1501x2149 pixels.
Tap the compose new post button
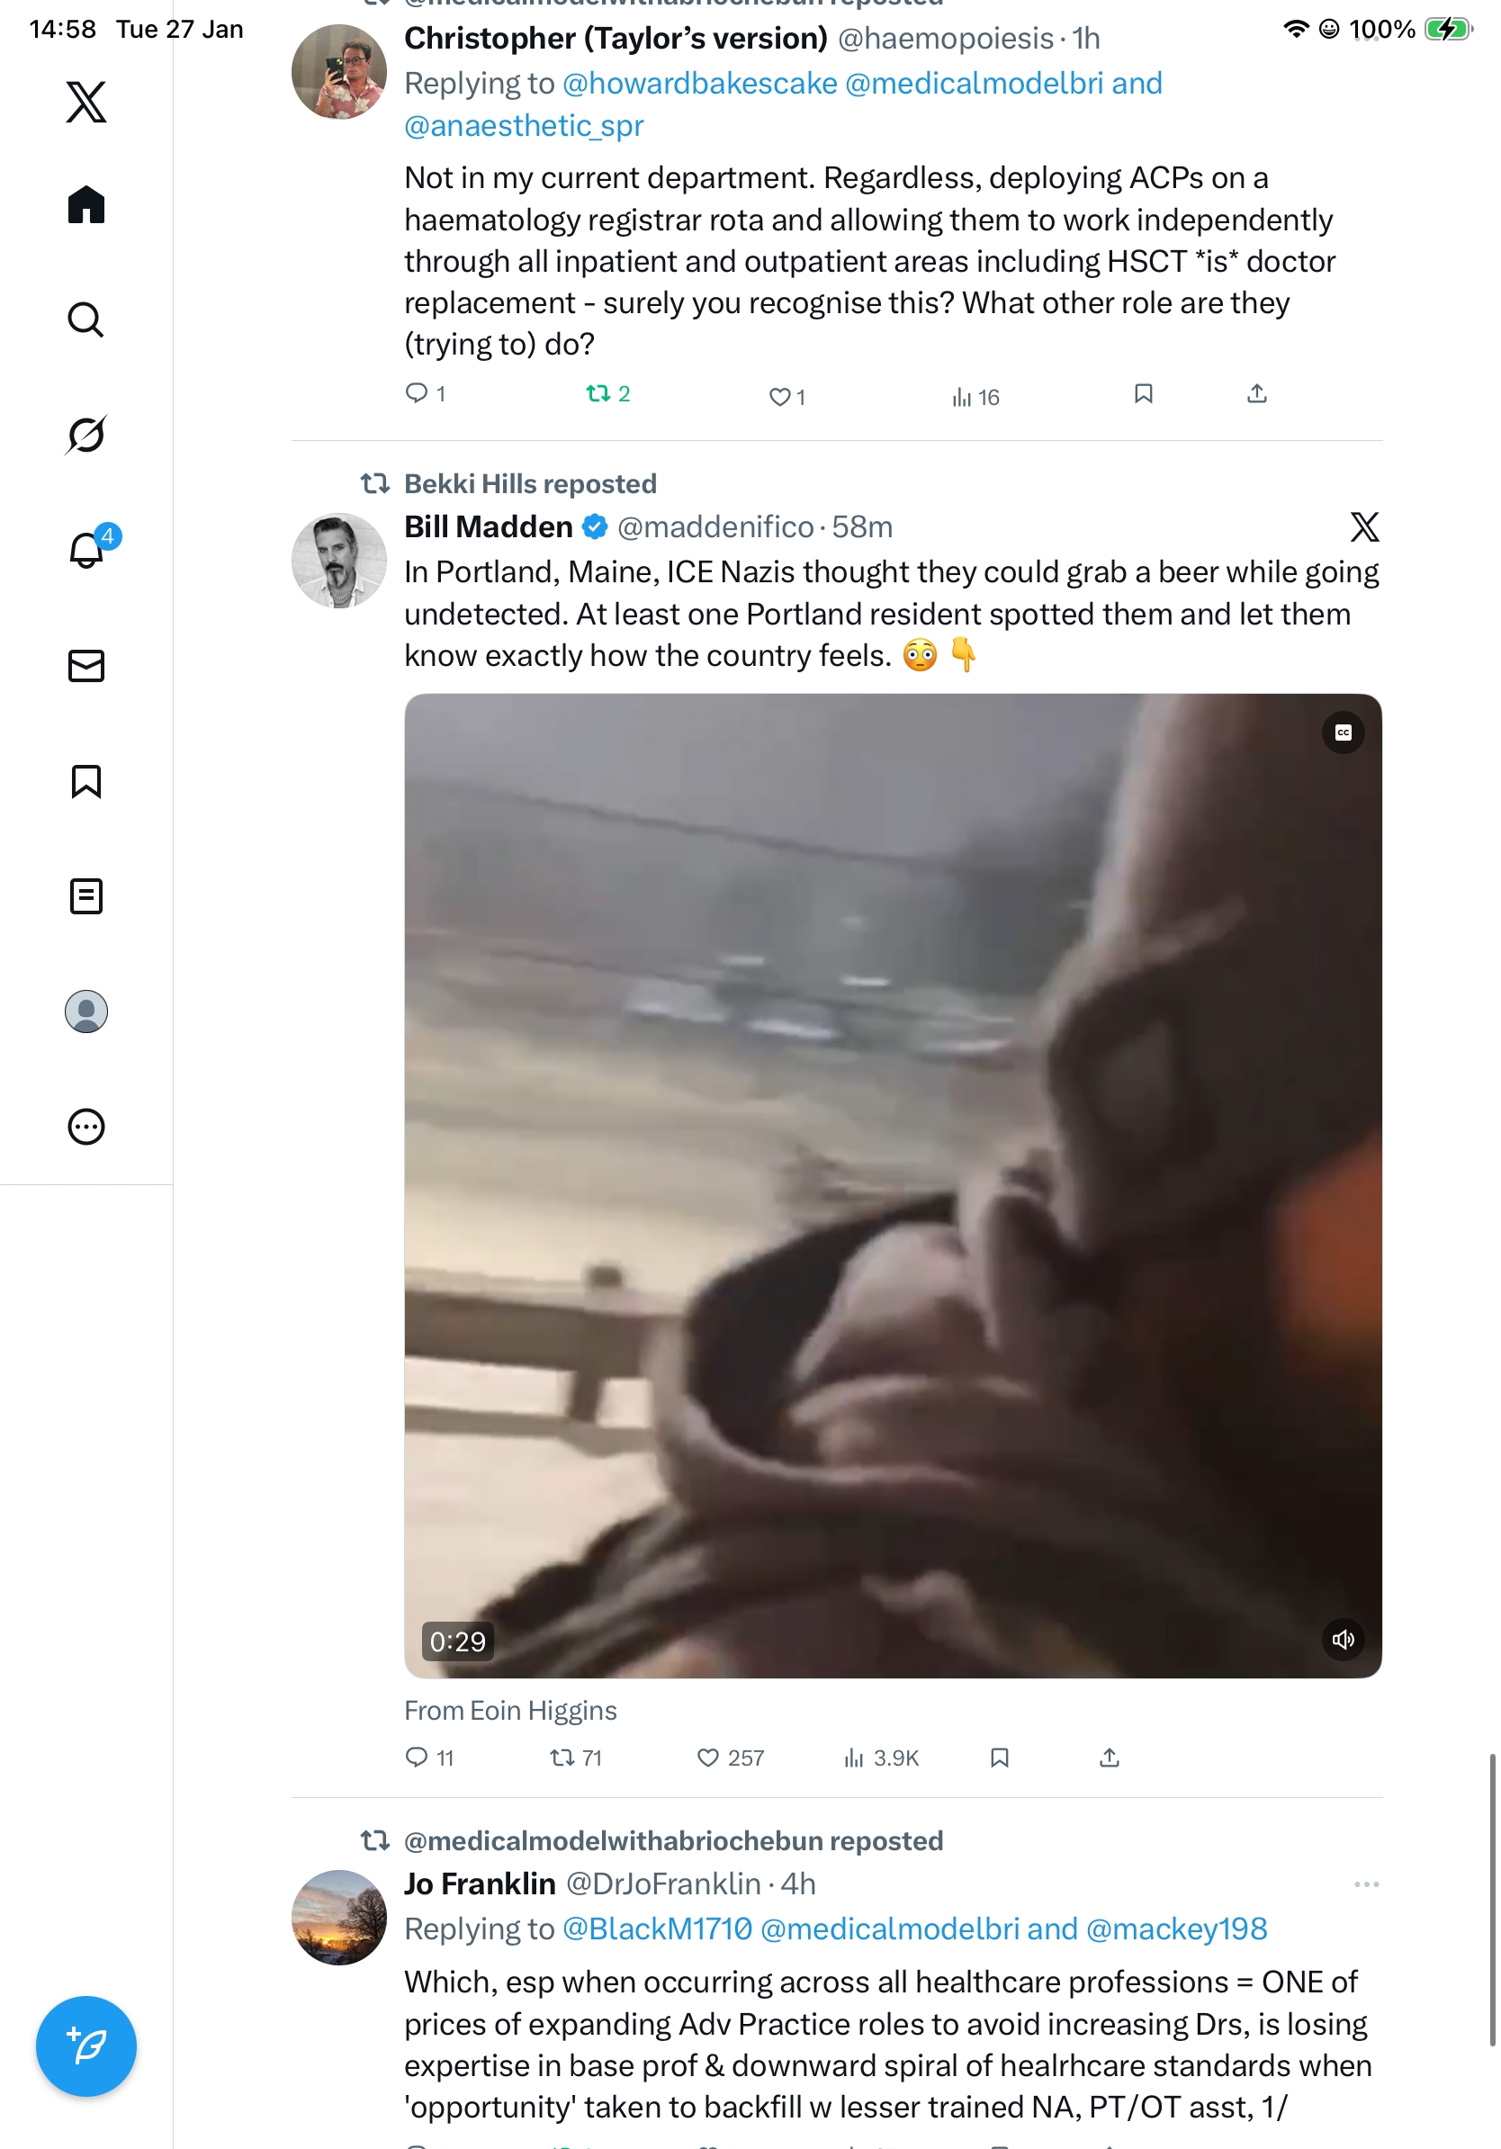(x=86, y=2046)
